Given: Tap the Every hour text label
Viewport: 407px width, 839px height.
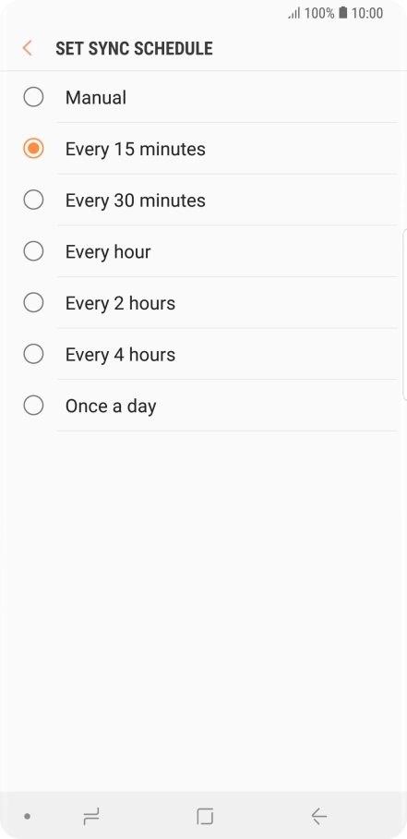Looking at the screenshot, I should 108,252.
